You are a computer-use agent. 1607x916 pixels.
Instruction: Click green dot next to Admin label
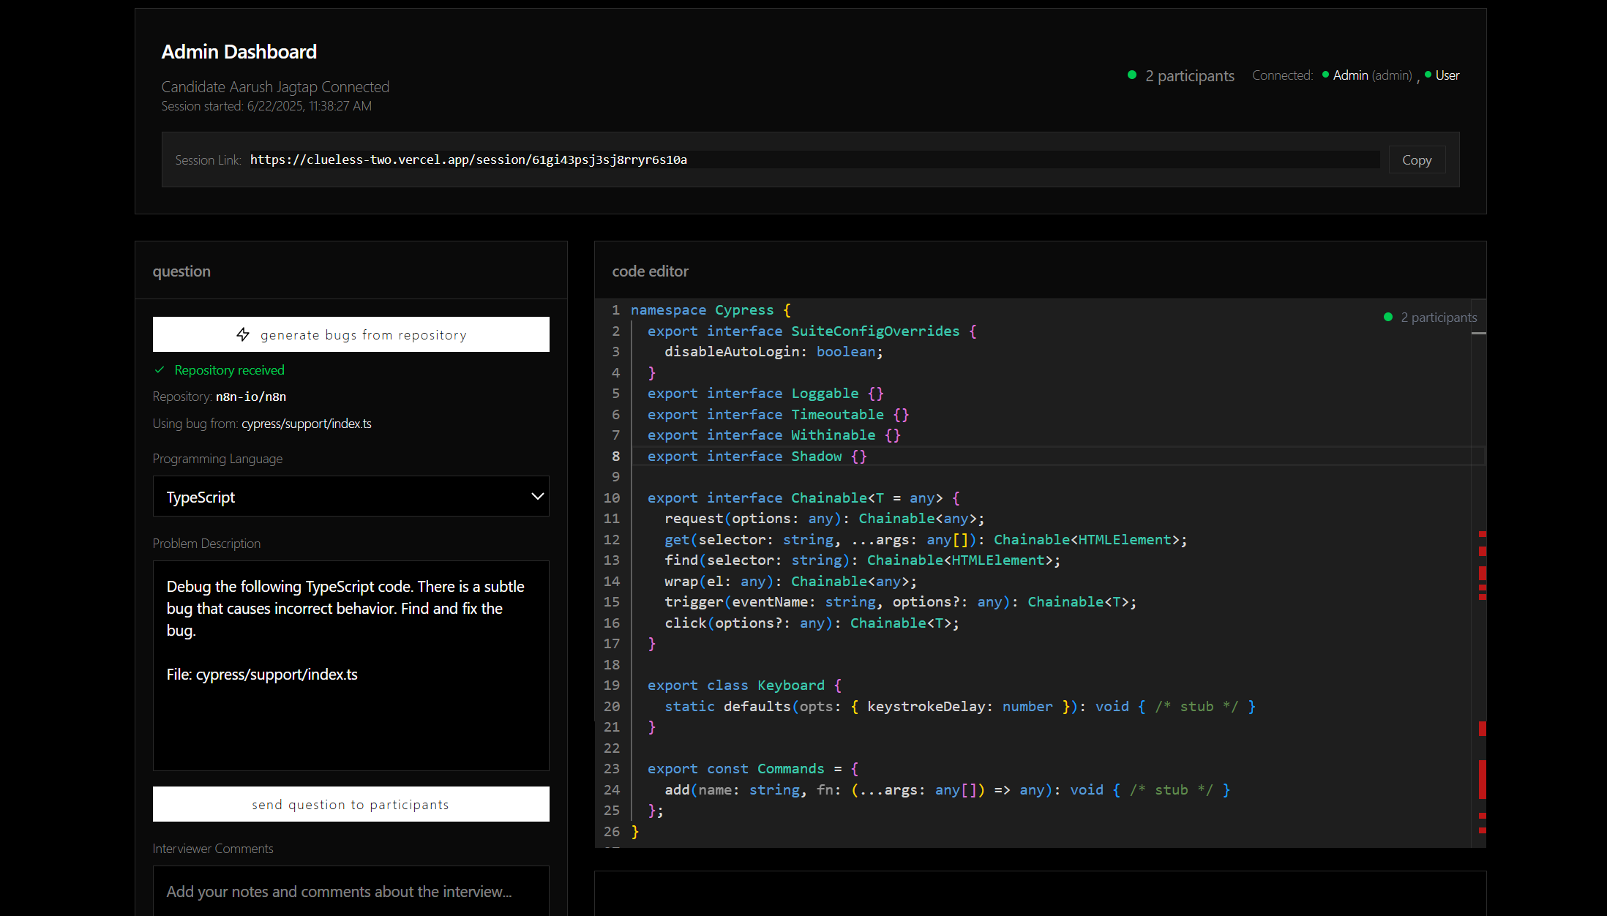tap(1325, 75)
